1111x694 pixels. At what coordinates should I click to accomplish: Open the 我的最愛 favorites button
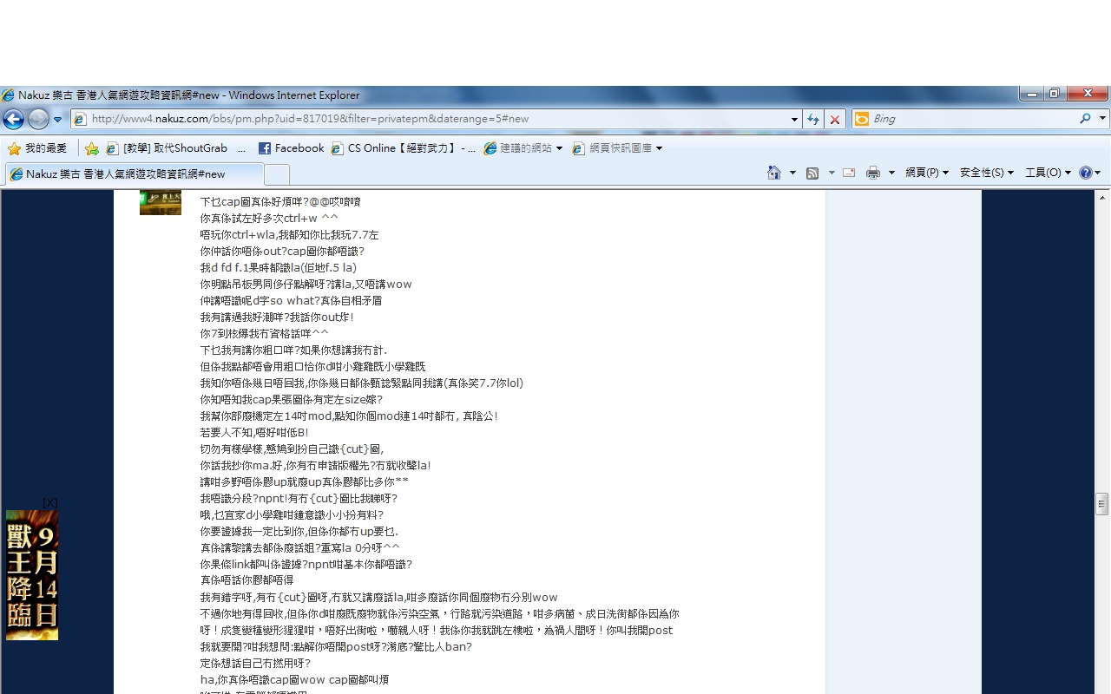(x=37, y=148)
